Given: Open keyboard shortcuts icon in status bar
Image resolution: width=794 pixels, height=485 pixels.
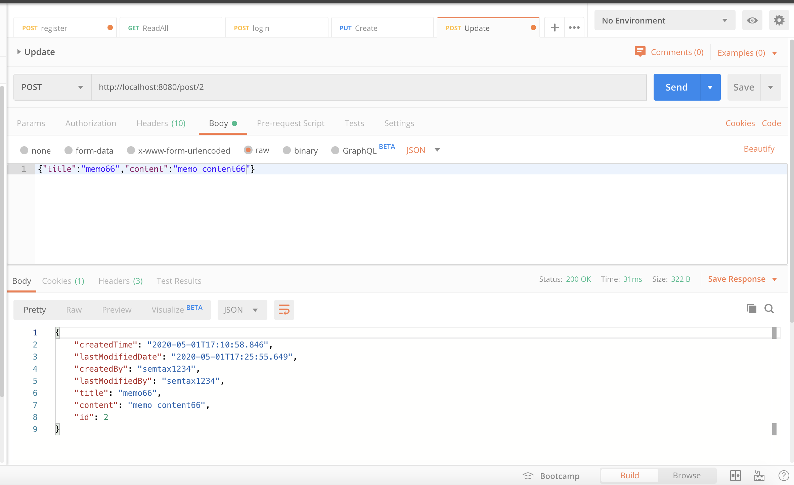Looking at the screenshot, I should pos(759,476).
